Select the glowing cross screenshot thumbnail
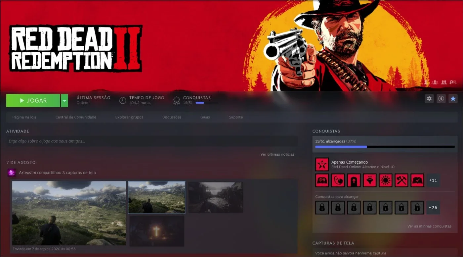 click(157, 231)
